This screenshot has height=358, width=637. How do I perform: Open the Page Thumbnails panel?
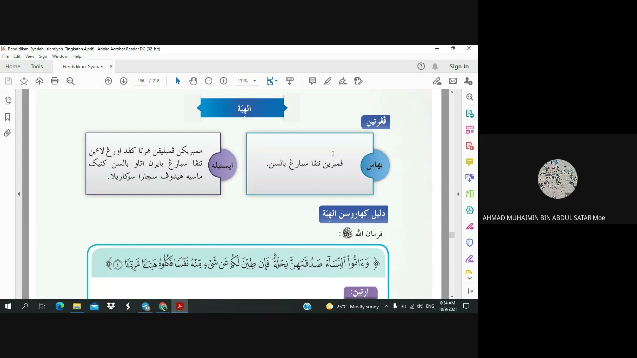click(x=8, y=101)
